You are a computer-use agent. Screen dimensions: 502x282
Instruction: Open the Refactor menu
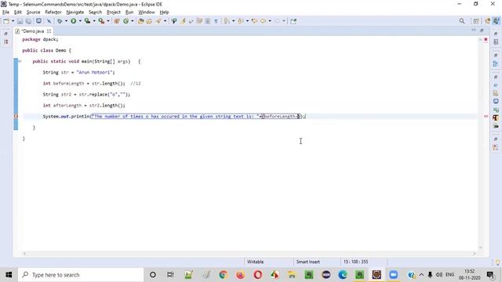tap(53, 13)
